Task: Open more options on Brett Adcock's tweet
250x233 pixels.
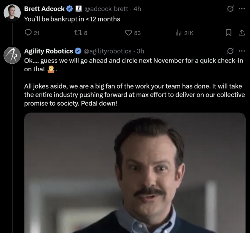Action: click(x=242, y=8)
